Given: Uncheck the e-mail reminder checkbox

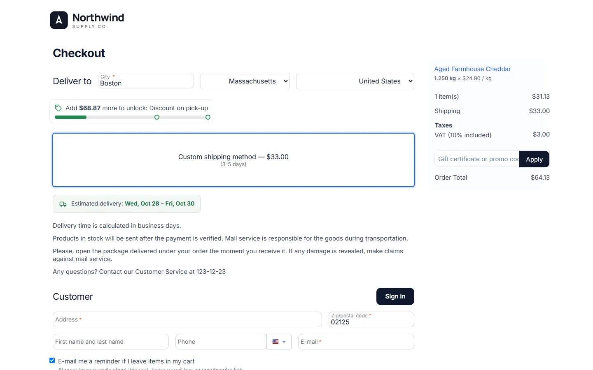Looking at the screenshot, I should 52,361.
